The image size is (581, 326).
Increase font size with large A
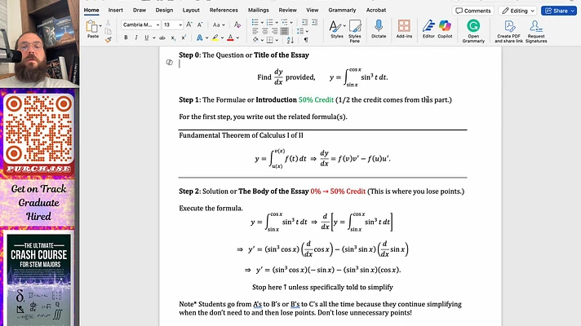point(189,24)
